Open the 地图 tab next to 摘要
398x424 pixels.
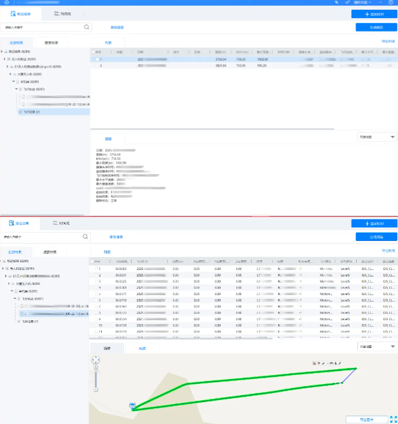click(142, 348)
